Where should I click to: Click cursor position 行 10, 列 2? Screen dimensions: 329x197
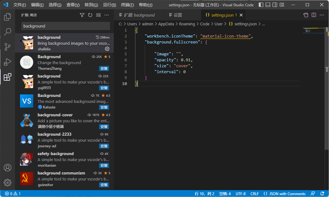(204, 194)
